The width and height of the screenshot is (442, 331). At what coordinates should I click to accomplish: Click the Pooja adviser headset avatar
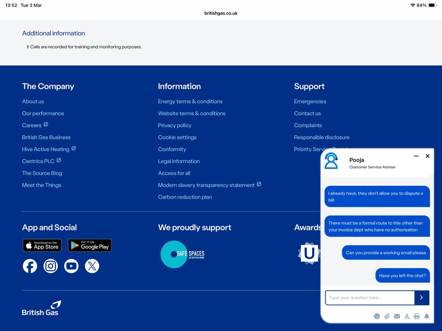point(331,161)
